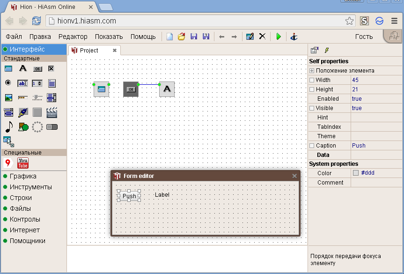Click the New project icon in toolbar

pos(169,37)
